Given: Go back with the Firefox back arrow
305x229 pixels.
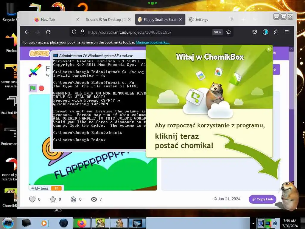Looking at the screenshot, I should [x=27, y=32].
